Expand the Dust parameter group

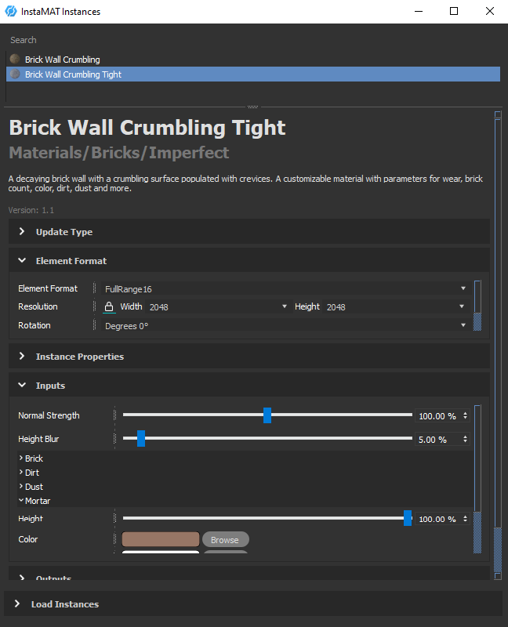[21, 486]
